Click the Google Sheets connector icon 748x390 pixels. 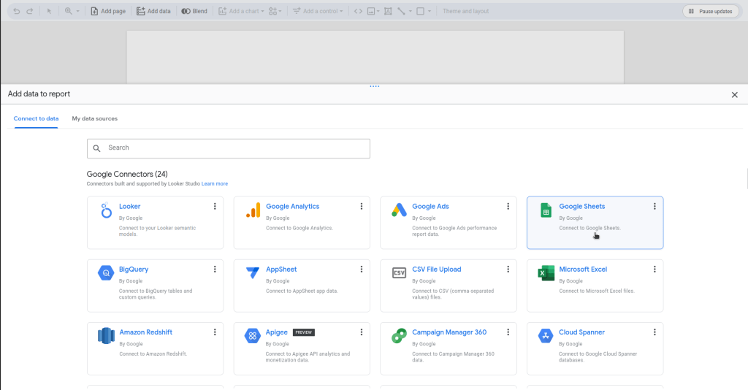545,210
